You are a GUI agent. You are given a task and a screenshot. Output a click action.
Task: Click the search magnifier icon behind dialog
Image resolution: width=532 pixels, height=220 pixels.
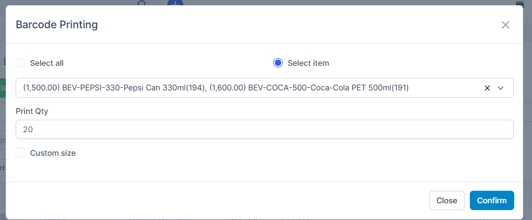(x=142, y=3)
